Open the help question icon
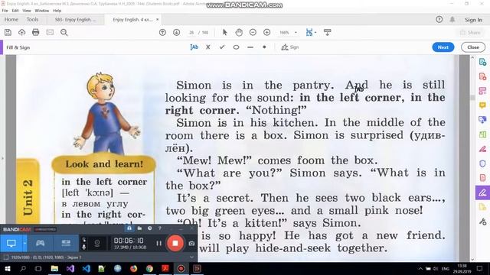The image size is (490, 275). tap(439, 20)
